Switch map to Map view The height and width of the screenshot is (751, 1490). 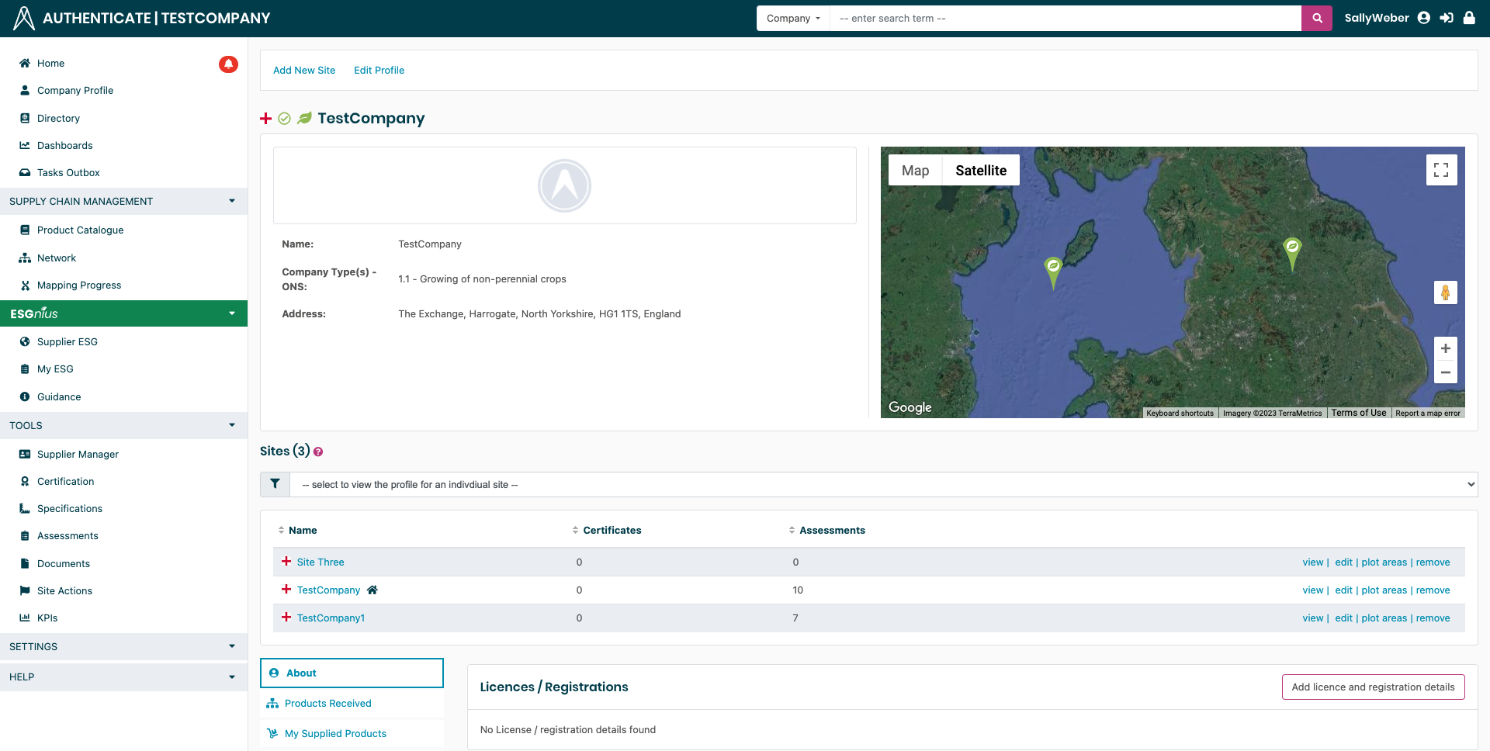915,171
